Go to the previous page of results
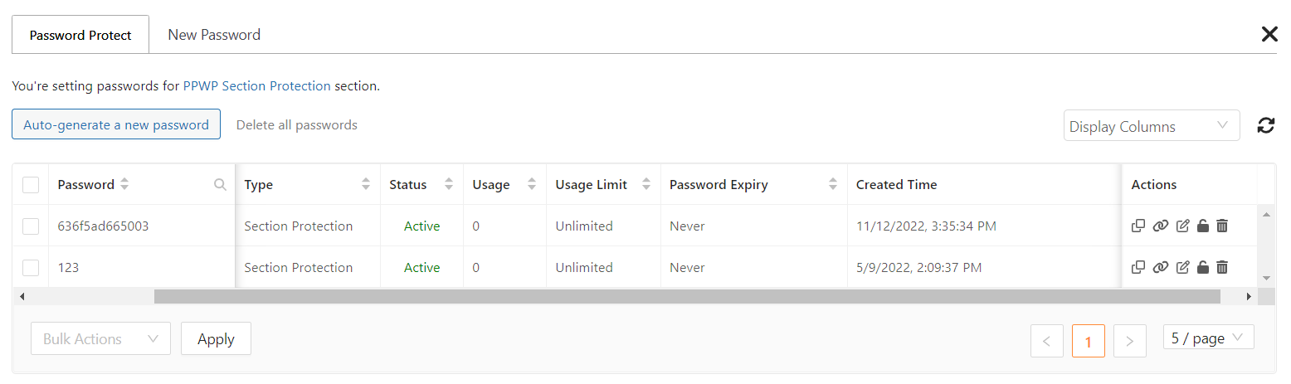The image size is (1291, 384). tap(1047, 341)
